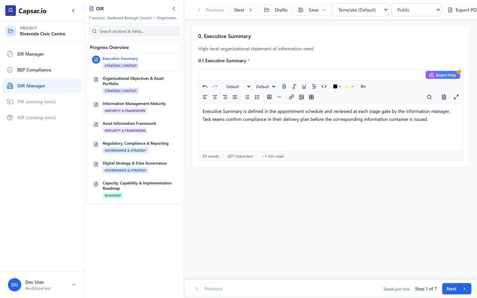The image size is (477, 298).
Task: Insert a numbered list
Action: [257, 97]
